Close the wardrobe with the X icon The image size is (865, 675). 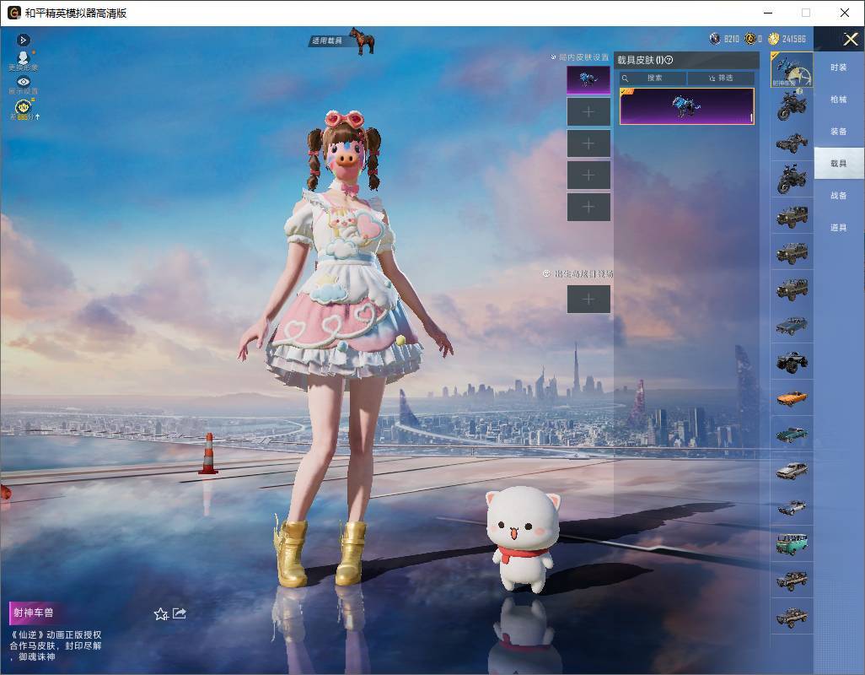[x=850, y=39]
